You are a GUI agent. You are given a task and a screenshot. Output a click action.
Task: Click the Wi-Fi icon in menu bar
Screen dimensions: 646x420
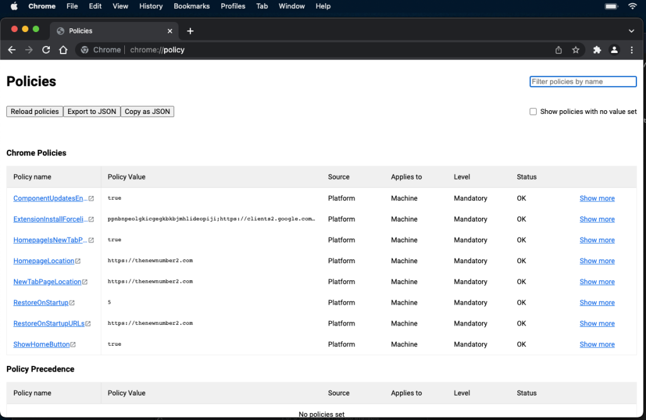pos(632,6)
